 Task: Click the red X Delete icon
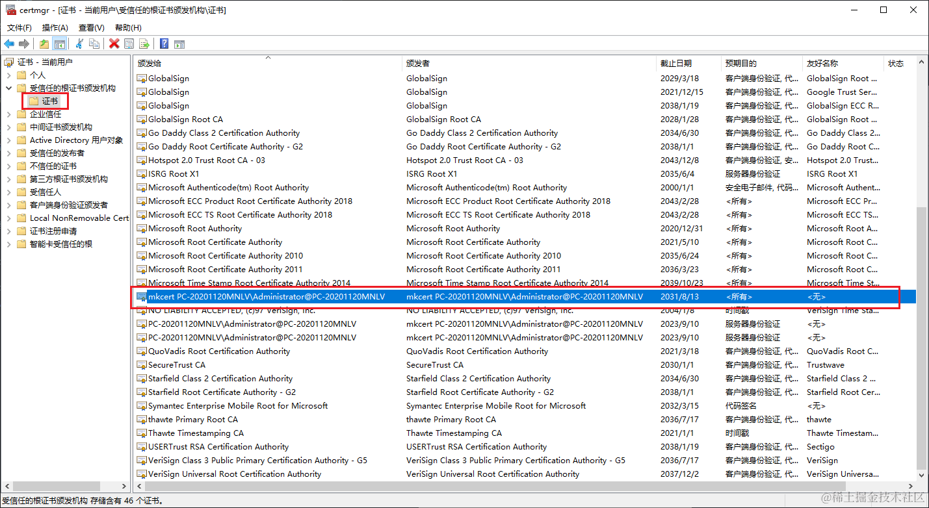click(x=114, y=44)
